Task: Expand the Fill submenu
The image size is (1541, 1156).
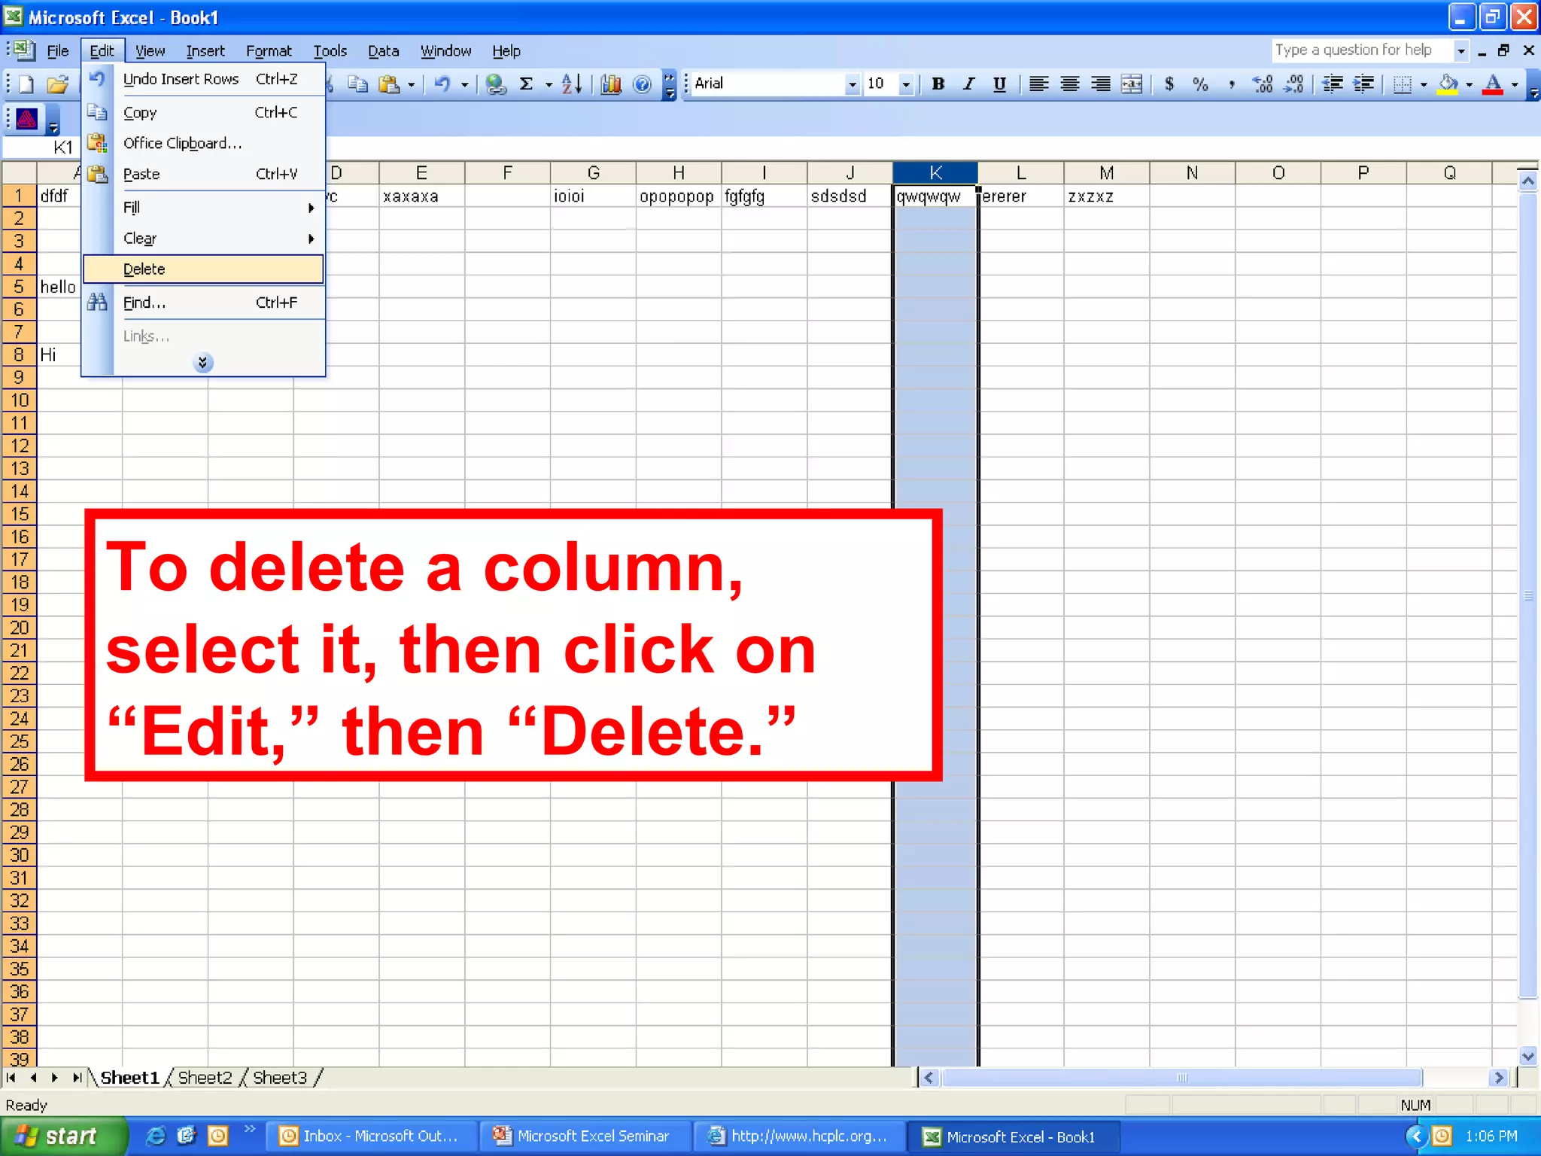Action: tap(204, 207)
